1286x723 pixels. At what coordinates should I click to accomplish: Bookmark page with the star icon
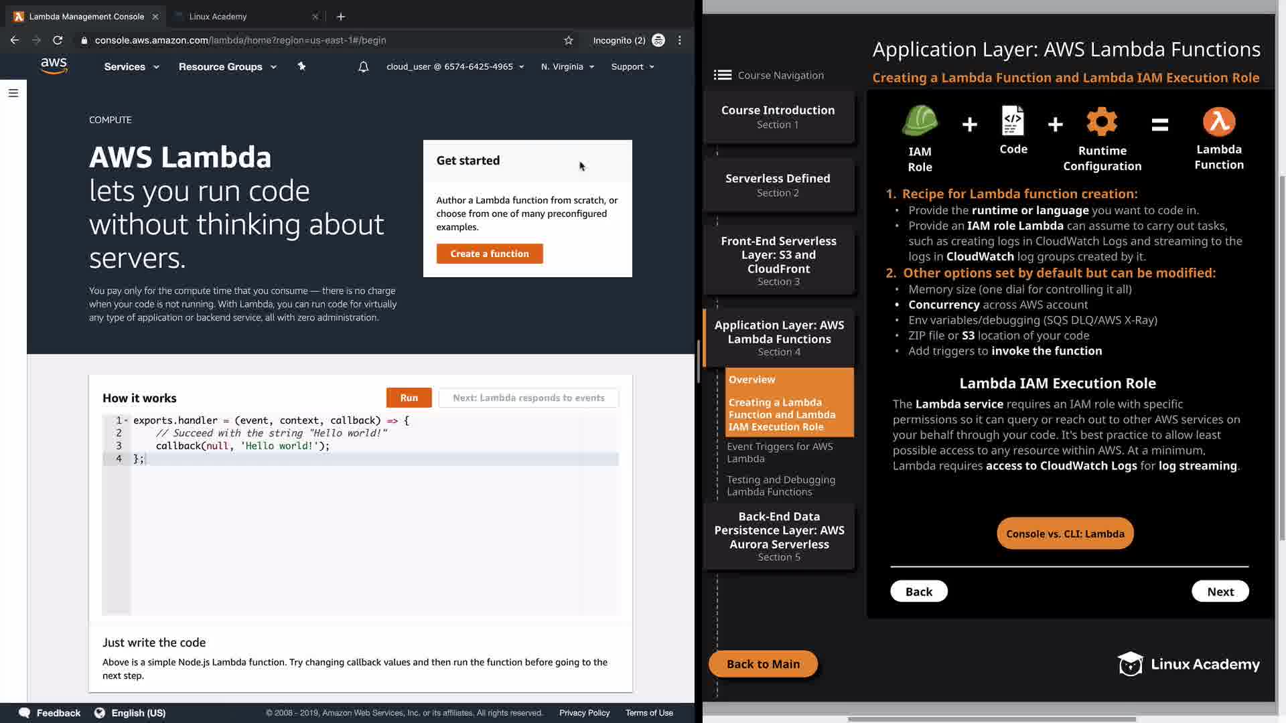(x=569, y=40)
